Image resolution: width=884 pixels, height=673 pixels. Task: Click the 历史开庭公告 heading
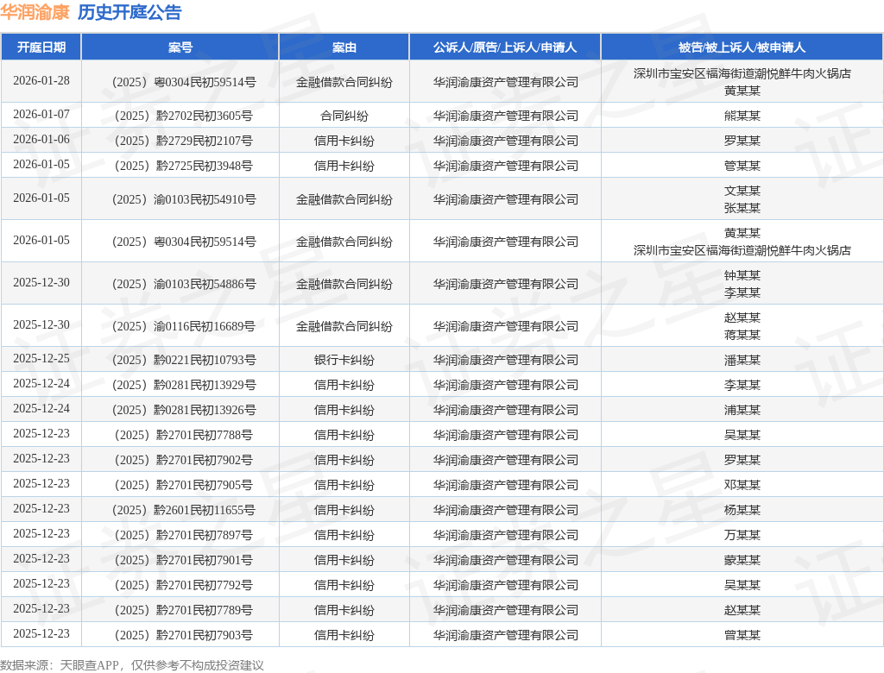[129, 12]
